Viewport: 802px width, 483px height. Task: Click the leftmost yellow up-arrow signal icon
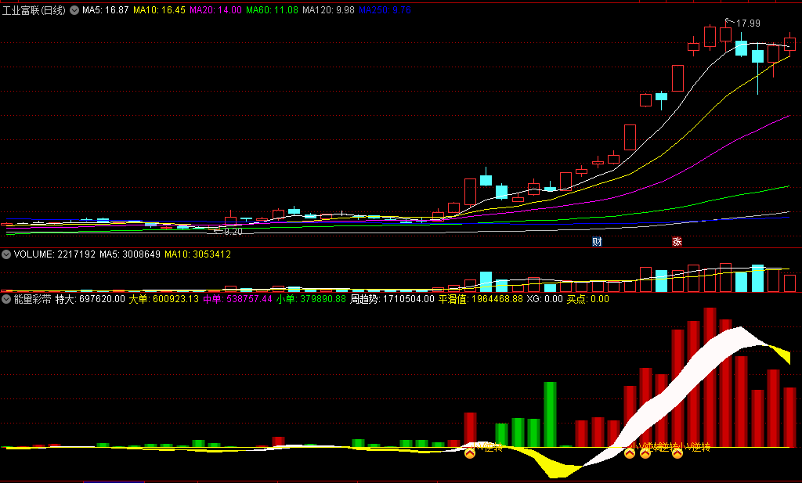click(470, 452)
